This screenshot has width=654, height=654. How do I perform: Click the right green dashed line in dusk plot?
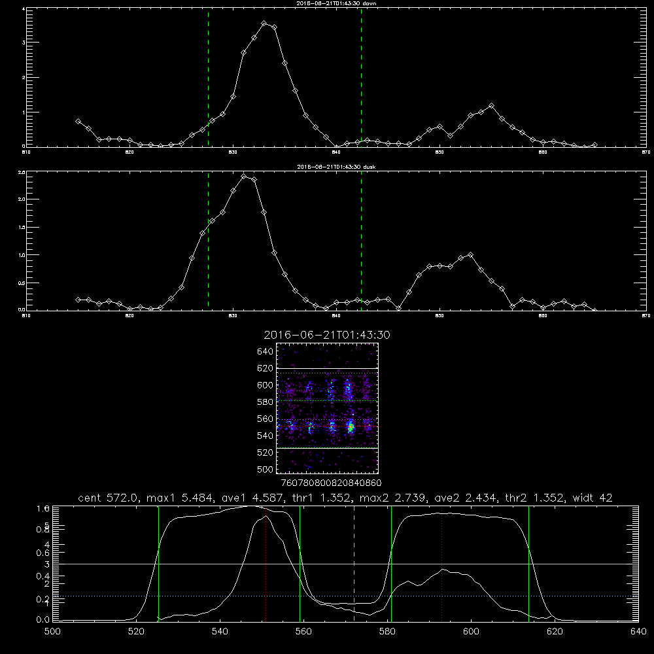coord(361,241)
